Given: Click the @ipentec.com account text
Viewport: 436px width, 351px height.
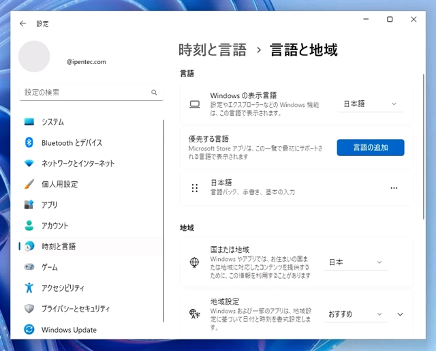Looking at the screenshot, I should (x=87, y=62).
